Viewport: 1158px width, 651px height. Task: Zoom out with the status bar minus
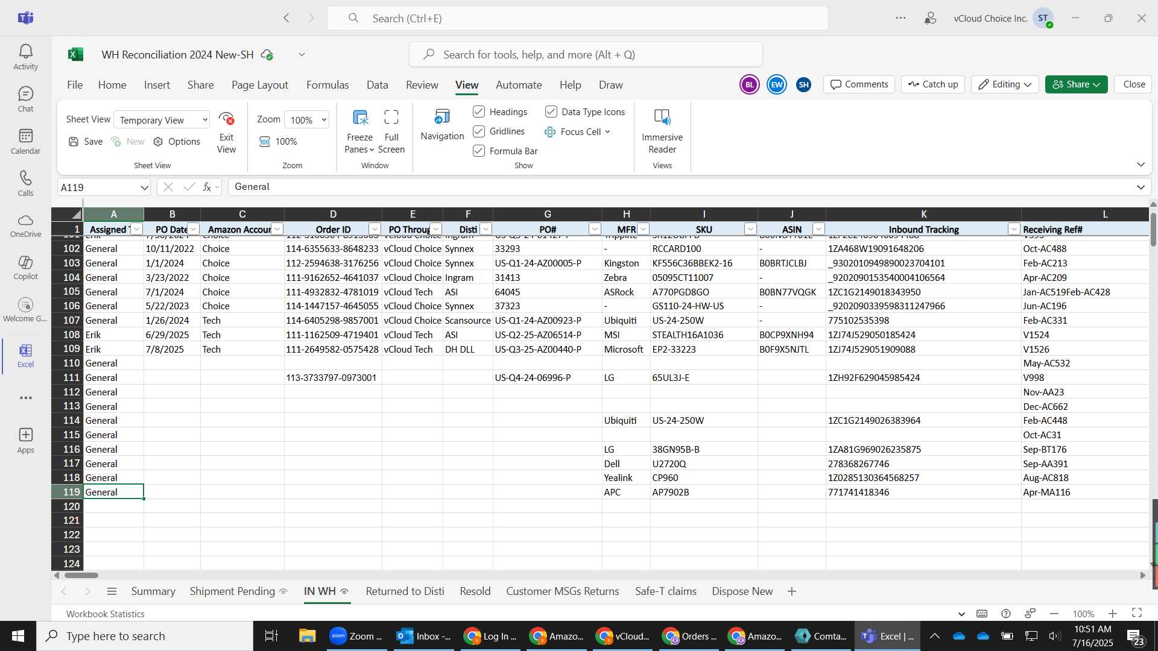[x=1054, y=614]
